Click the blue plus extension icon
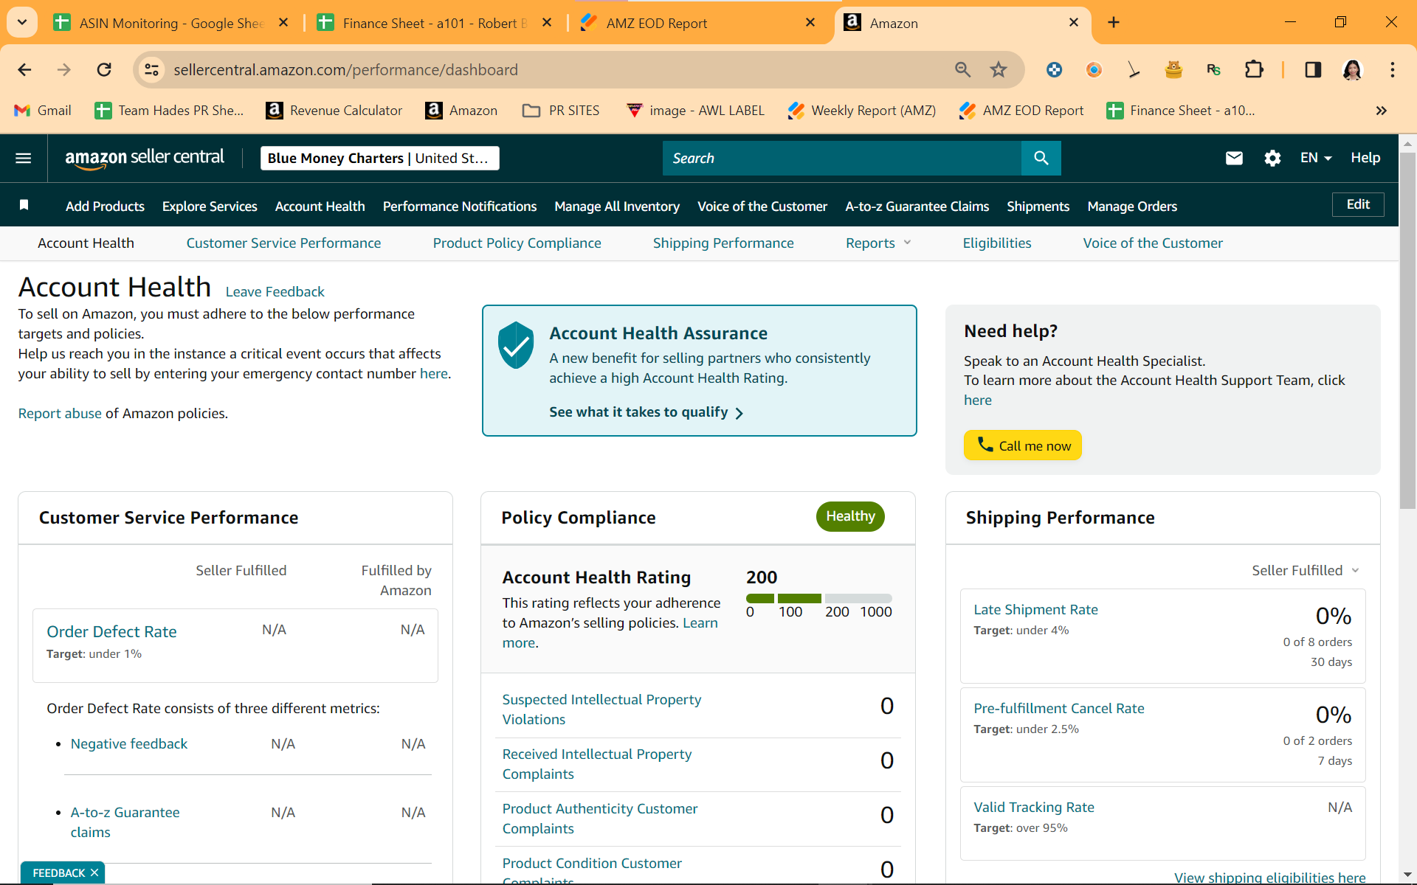The width and height of the screenshot is (1417, 885). [1054, 69]
